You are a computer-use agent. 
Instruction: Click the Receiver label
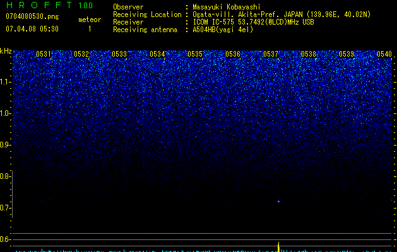pyautogui.click(x=128, y=22)
